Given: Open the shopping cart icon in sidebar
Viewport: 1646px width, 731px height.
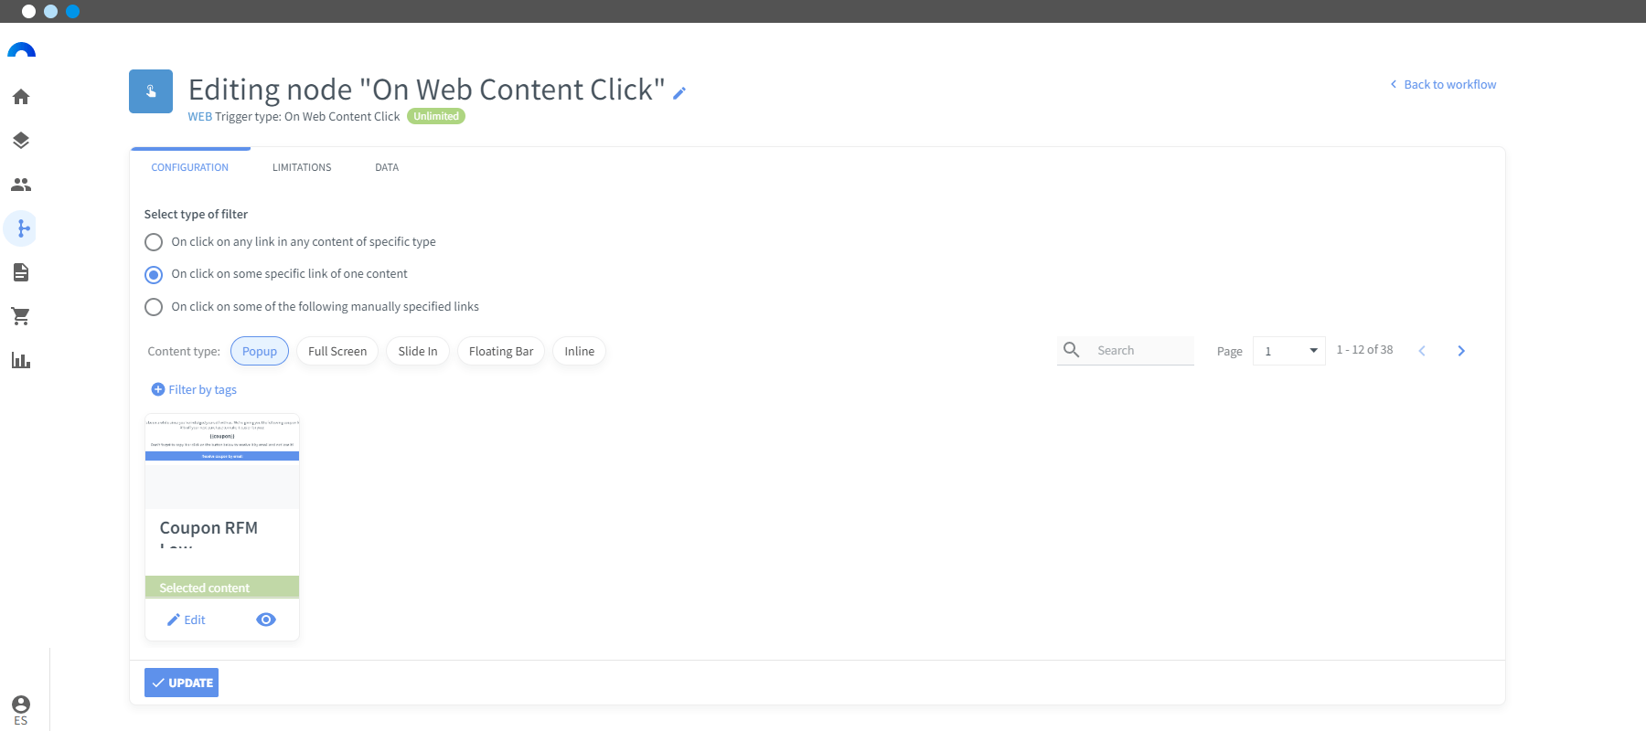Looking at the screenshot, I should (21, 316).
